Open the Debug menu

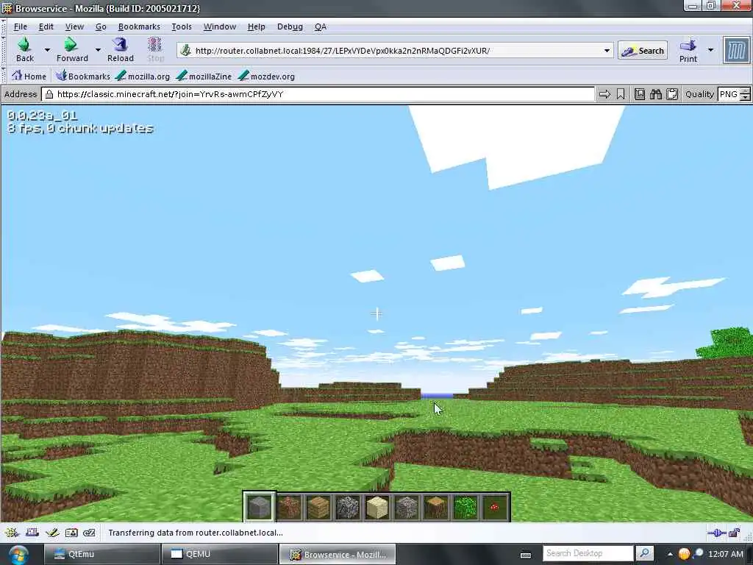[290, 27]
